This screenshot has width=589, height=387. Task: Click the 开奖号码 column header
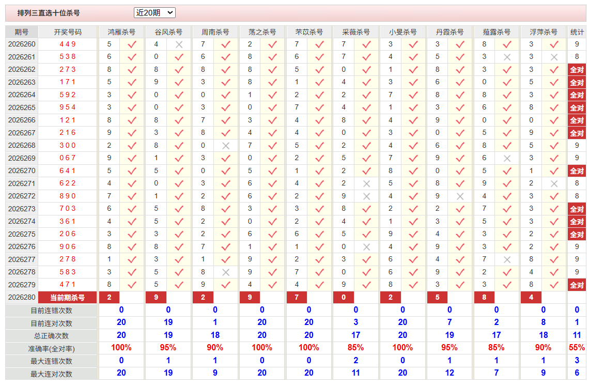[68, 32]
